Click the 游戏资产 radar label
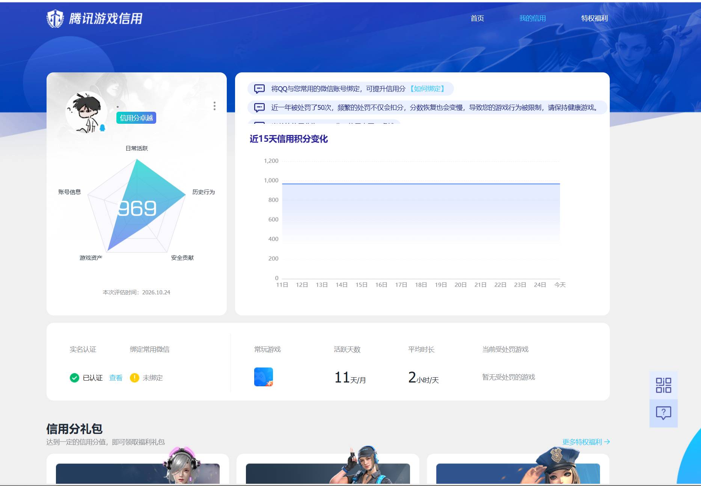The width and height of the screenshot is (701, 486). 91,258
